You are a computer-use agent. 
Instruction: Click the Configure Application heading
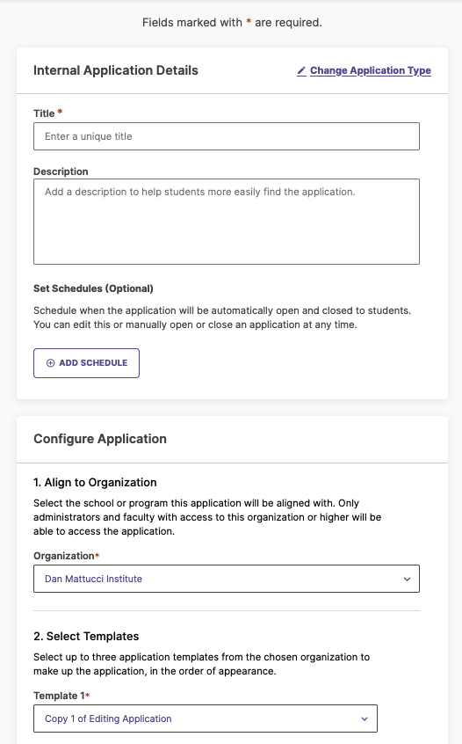click(x=100, y=439)
